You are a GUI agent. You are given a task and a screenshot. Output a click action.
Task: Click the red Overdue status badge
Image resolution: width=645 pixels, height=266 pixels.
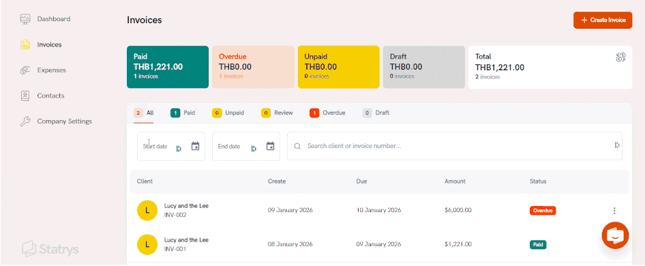coord(543,210)
